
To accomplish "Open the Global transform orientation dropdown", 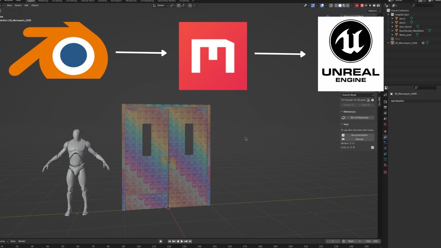I will (x=161, y=6).
